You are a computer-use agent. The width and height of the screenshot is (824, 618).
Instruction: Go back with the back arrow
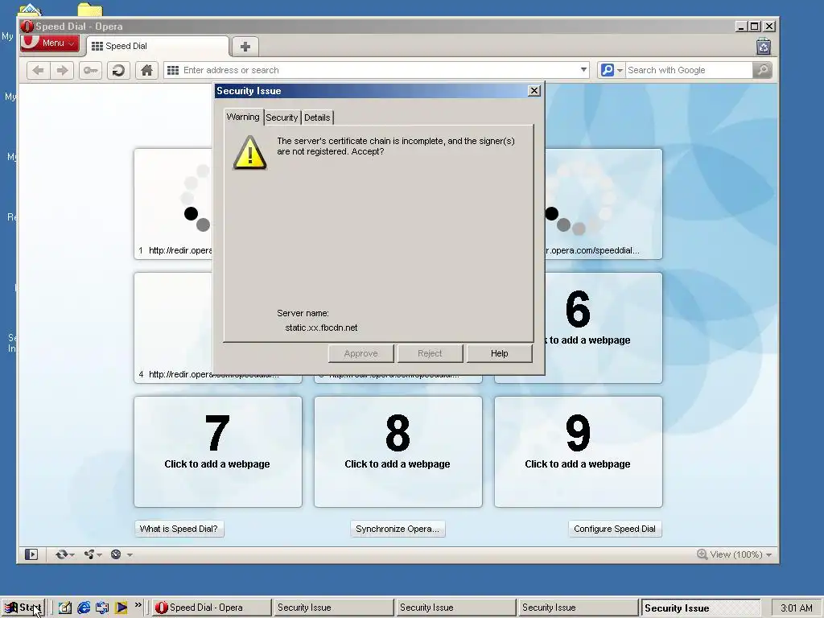point(38,70)
